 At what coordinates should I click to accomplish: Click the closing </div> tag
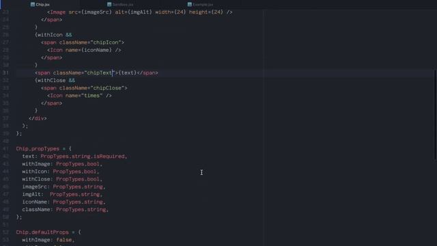click(x=38, y=118)
